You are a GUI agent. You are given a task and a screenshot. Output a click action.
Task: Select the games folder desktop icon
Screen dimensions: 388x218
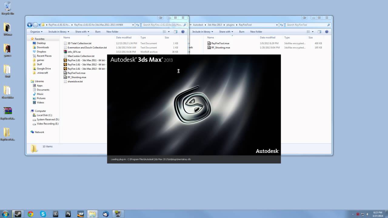coord(7,50)
